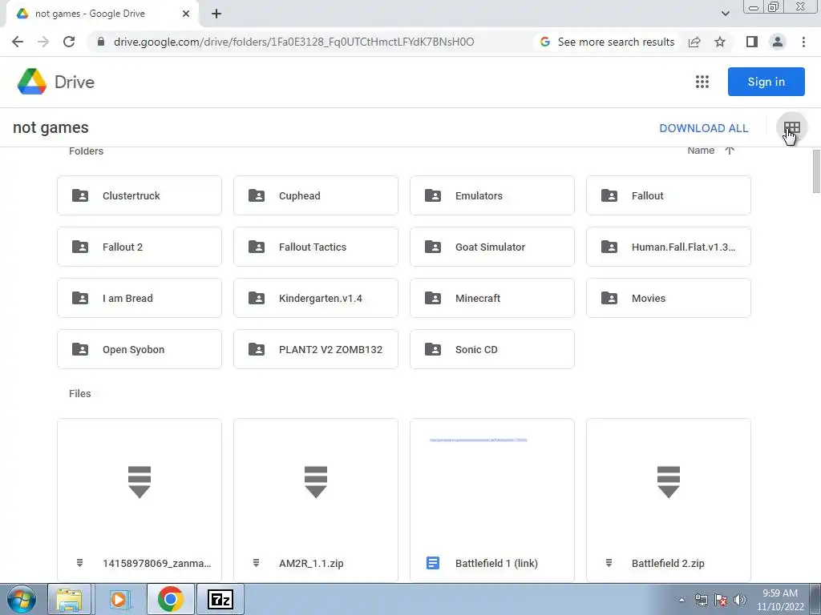Open the Sonic CD folder
821x615 pixels.
pyautogui.click(x=492, y=349)
